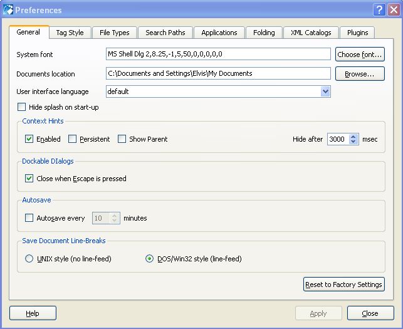This screenshot has height=329, width=403.
Task: Close the Preferences window via X icon
Action: (x=393, y=10)
